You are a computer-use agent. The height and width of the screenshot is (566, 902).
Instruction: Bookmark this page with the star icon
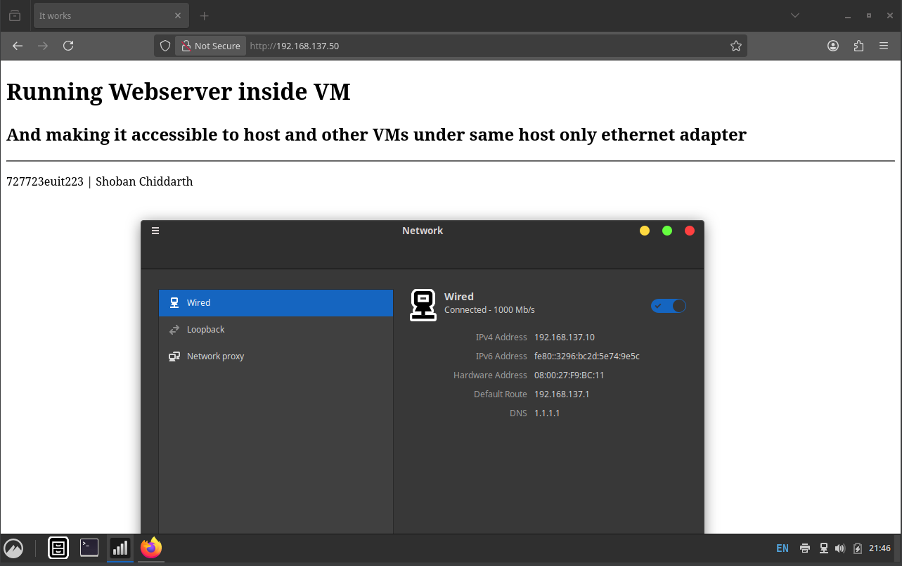click(736, 46)
